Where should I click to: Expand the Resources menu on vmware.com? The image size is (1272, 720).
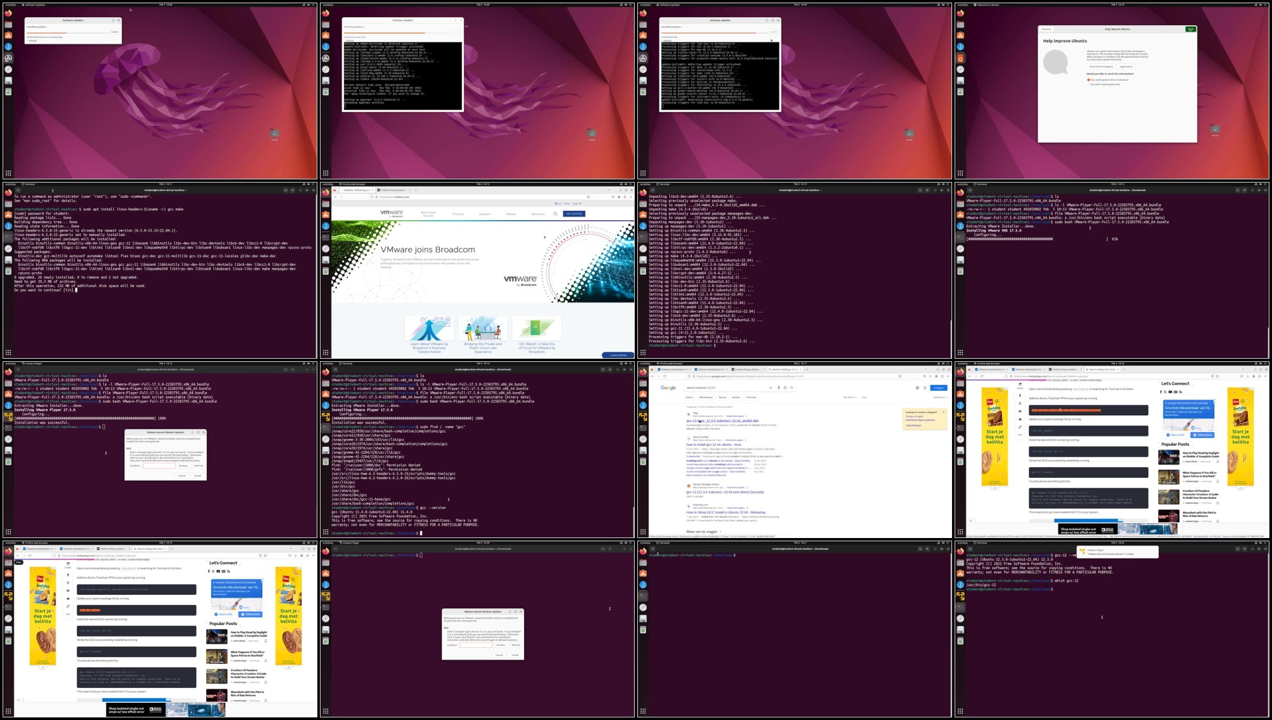click(x=538, y=214)
